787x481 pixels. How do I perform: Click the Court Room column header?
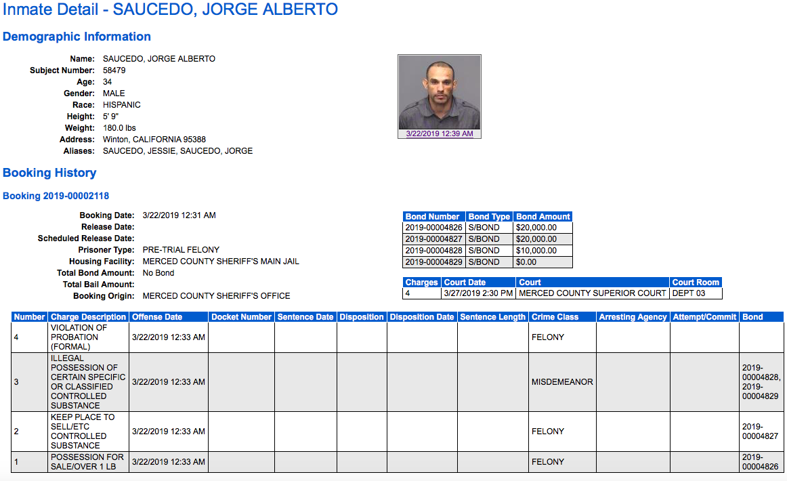click(x=696, y=283)
